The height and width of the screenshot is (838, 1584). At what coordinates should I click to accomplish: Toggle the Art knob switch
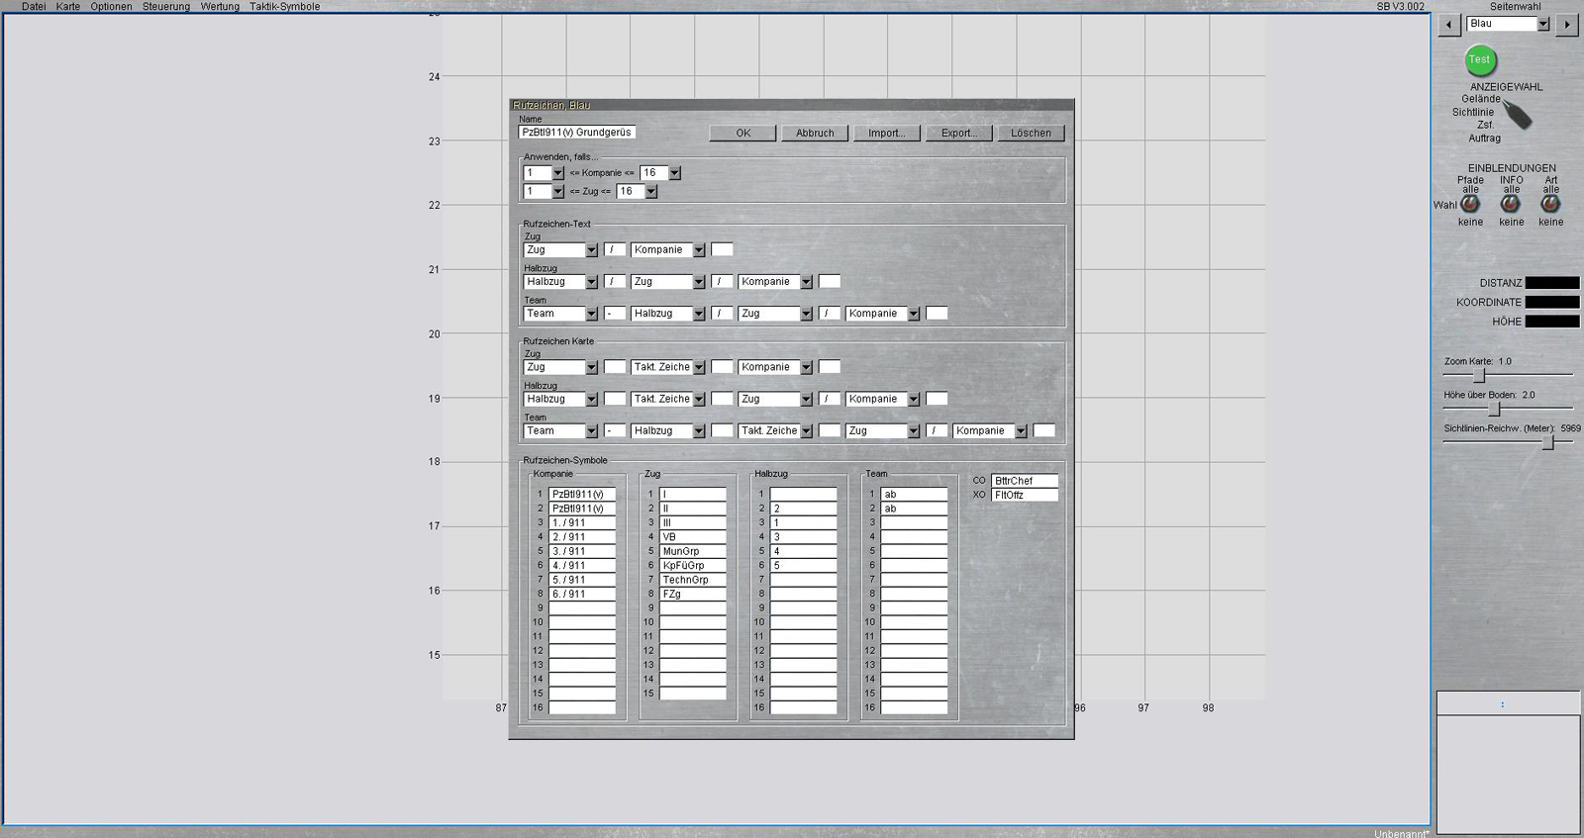point(1550,204)
